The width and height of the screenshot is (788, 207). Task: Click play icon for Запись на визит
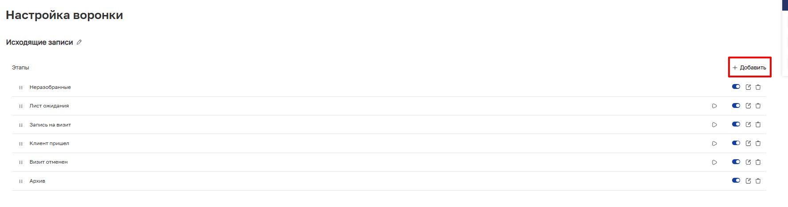(x=714, y=125)
